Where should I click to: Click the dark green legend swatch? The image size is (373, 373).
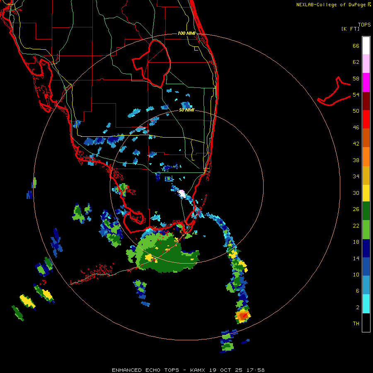tap(366, 211)
